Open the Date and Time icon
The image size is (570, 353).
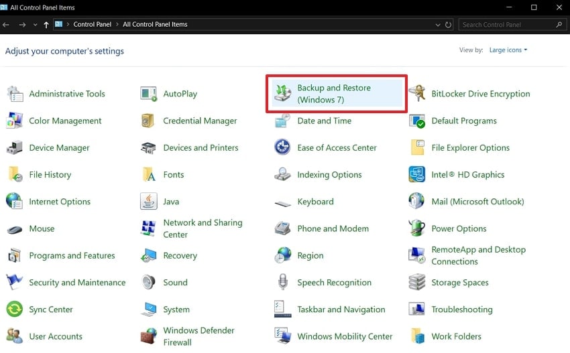tap(283, 121)
